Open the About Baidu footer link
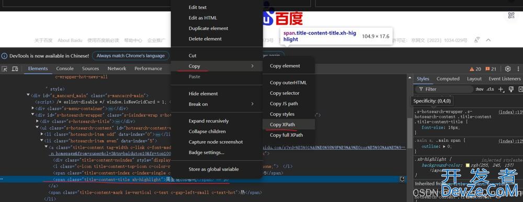The height and width of the screenshot is (202, 523). pyautogui.click(x=70, y=40)
